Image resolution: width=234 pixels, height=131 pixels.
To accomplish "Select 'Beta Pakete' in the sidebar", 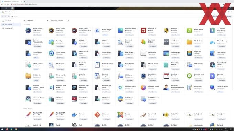I will coord(11,28).
